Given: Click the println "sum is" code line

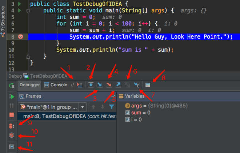Looking at the screenshot, I should pyautogui.click(x=115, y=50).
